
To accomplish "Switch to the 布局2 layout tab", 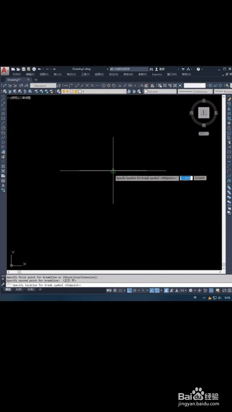I will coord(31,290).
